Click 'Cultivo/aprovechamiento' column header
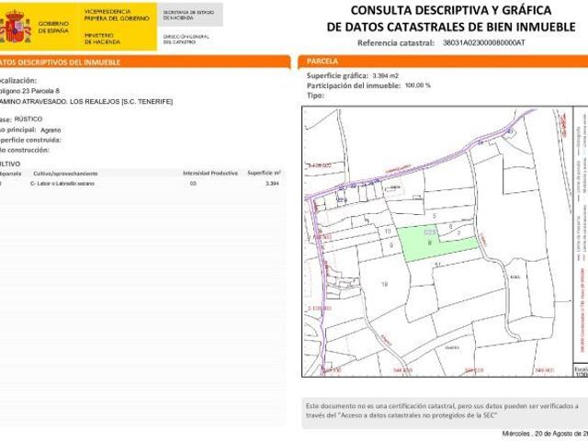Screen dimensions: 588x441 65,174
